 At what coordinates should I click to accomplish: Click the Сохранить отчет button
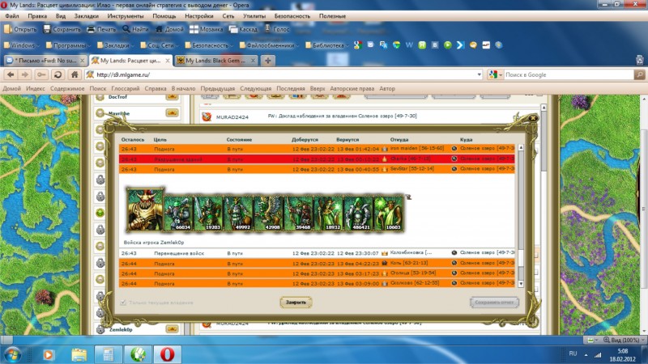494,302
